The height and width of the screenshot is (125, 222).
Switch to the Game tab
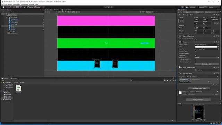click(56, 10)
